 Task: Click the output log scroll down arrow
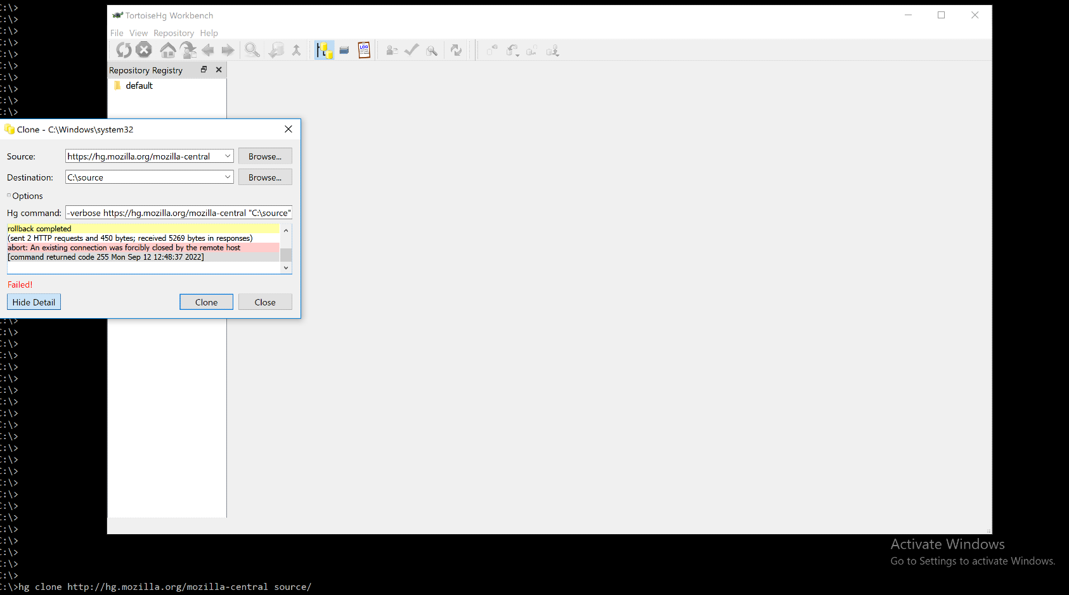(x=286, y=268)
